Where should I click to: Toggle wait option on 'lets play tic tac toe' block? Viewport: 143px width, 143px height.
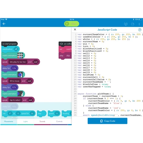coord(35,62)
